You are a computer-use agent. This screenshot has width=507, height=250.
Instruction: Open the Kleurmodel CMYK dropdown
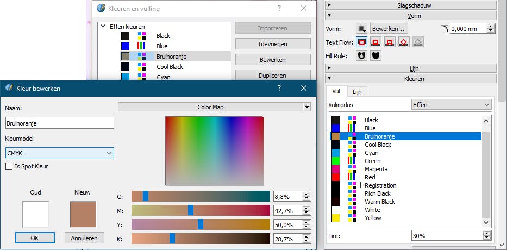point(59,153)
